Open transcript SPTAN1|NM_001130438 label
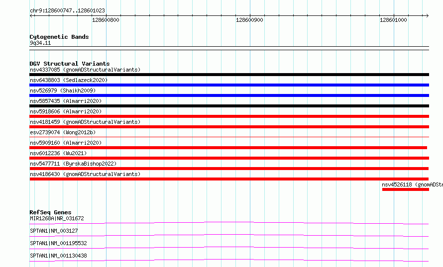 [x=58, y=256]
